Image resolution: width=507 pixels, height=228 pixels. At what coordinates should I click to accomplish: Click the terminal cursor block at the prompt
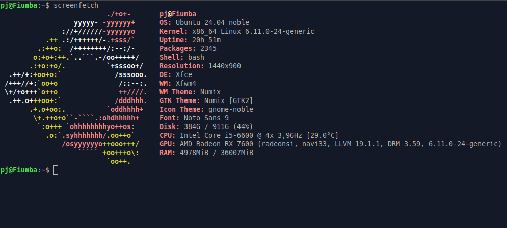pos(56,170)
